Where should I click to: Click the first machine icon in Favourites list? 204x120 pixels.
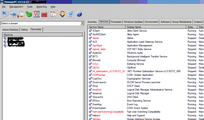tap(5, 38)
